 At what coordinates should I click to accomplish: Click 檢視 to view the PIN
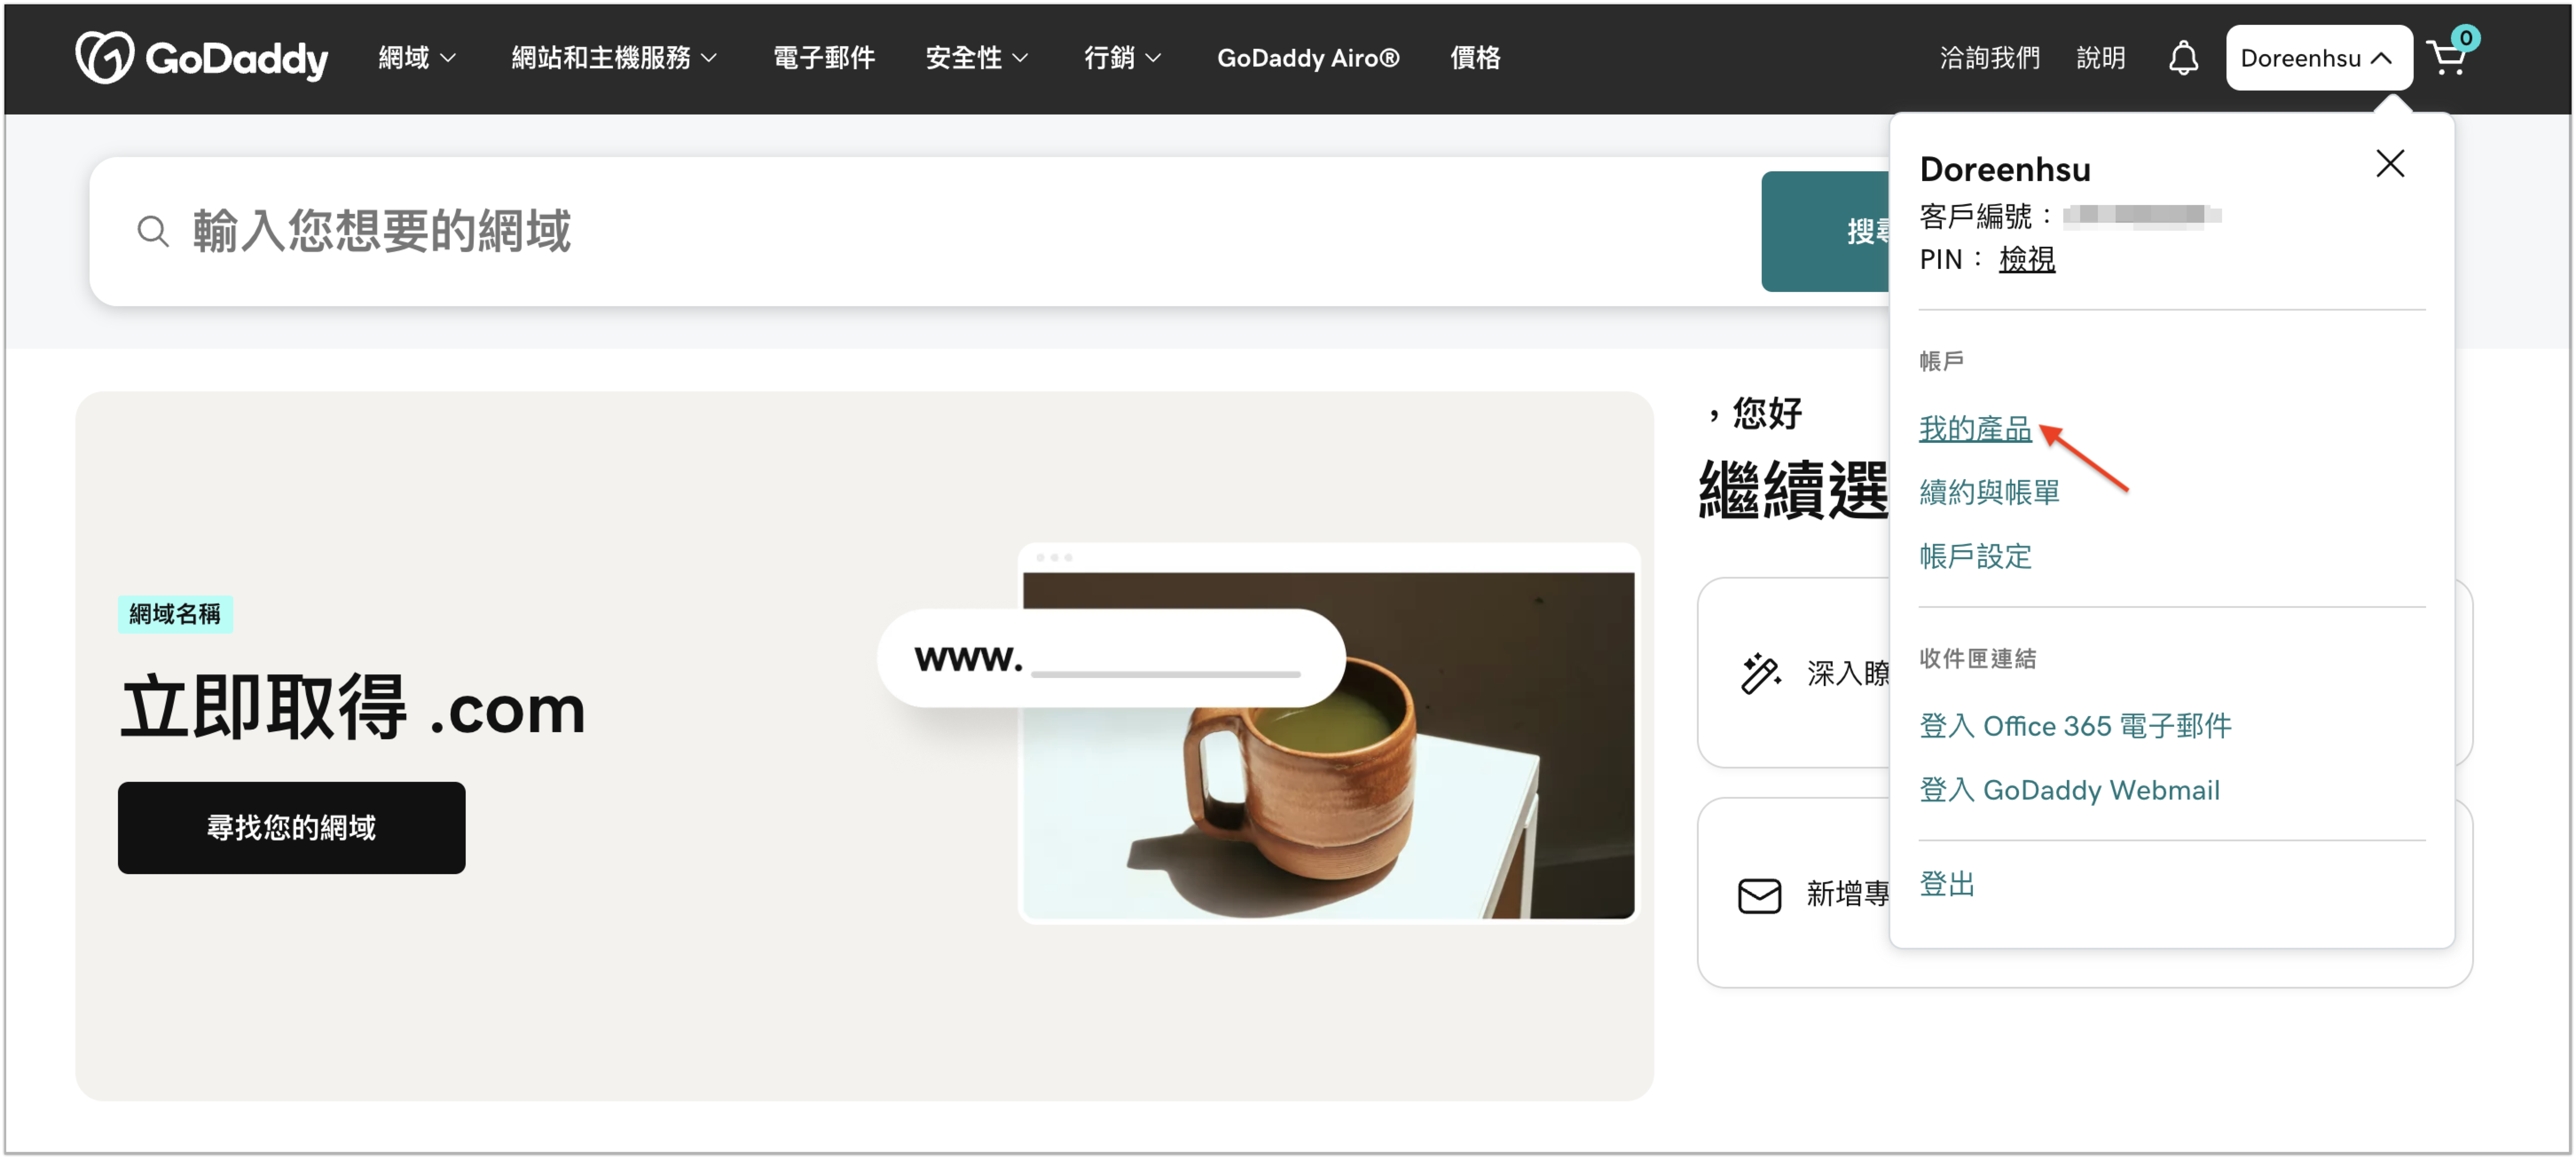tap(2026, 259)
